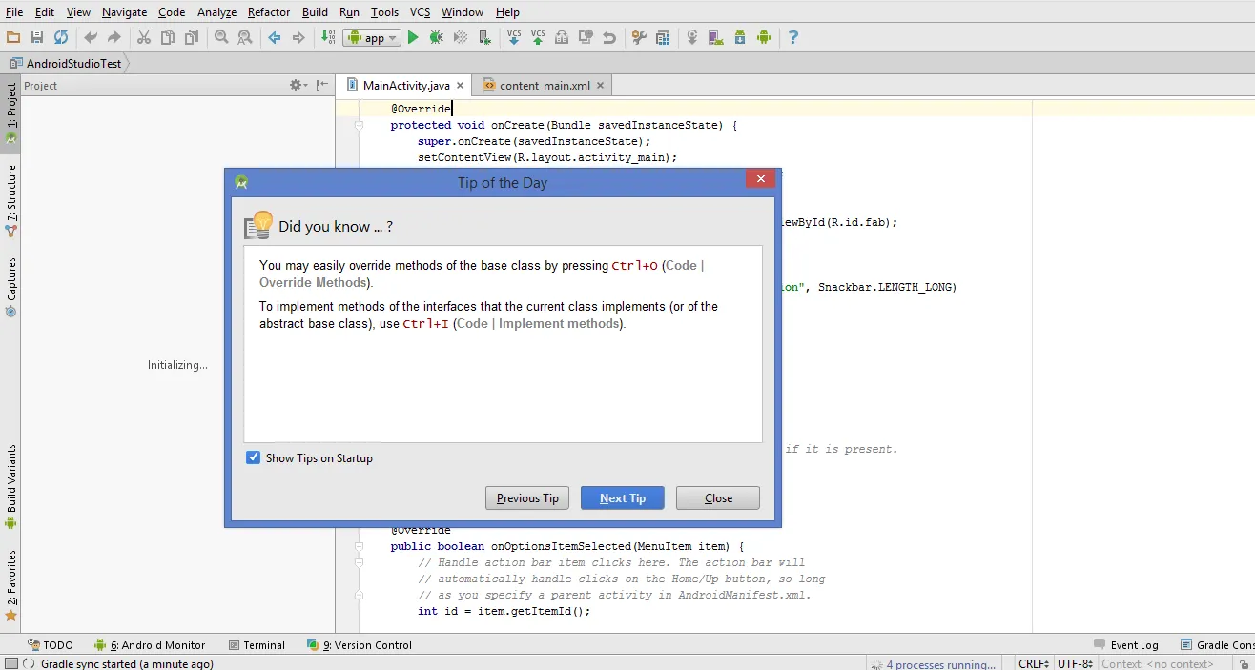Navigate Back with the left arrow icon
Screen dimensions: 1255x670
point(275,37)
